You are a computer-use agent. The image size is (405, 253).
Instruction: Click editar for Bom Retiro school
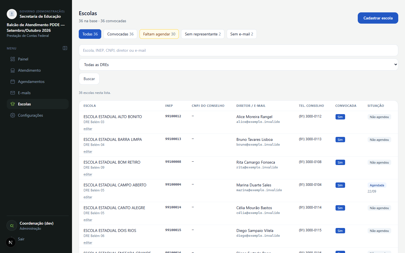(x=88, y=174)
